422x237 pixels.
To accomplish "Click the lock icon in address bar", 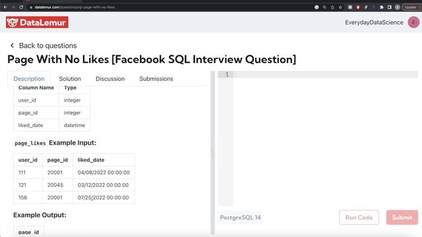I will [31, 7].
